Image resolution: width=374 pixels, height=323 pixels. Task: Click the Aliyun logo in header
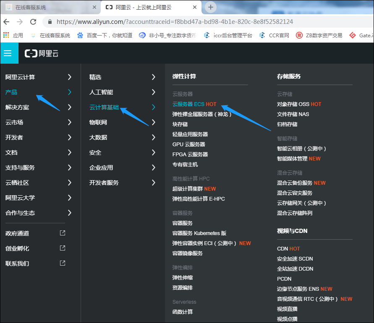tap(41, 53)
